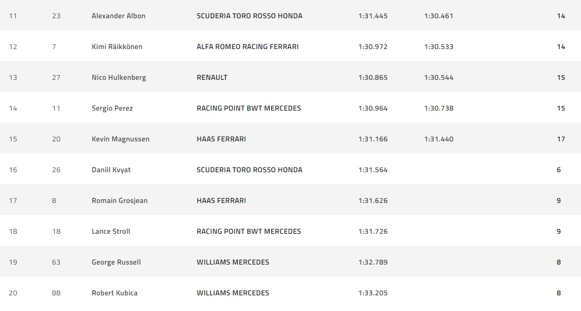Click Racing Point BWT Mercedes in Perez's row

pos(249,108)
